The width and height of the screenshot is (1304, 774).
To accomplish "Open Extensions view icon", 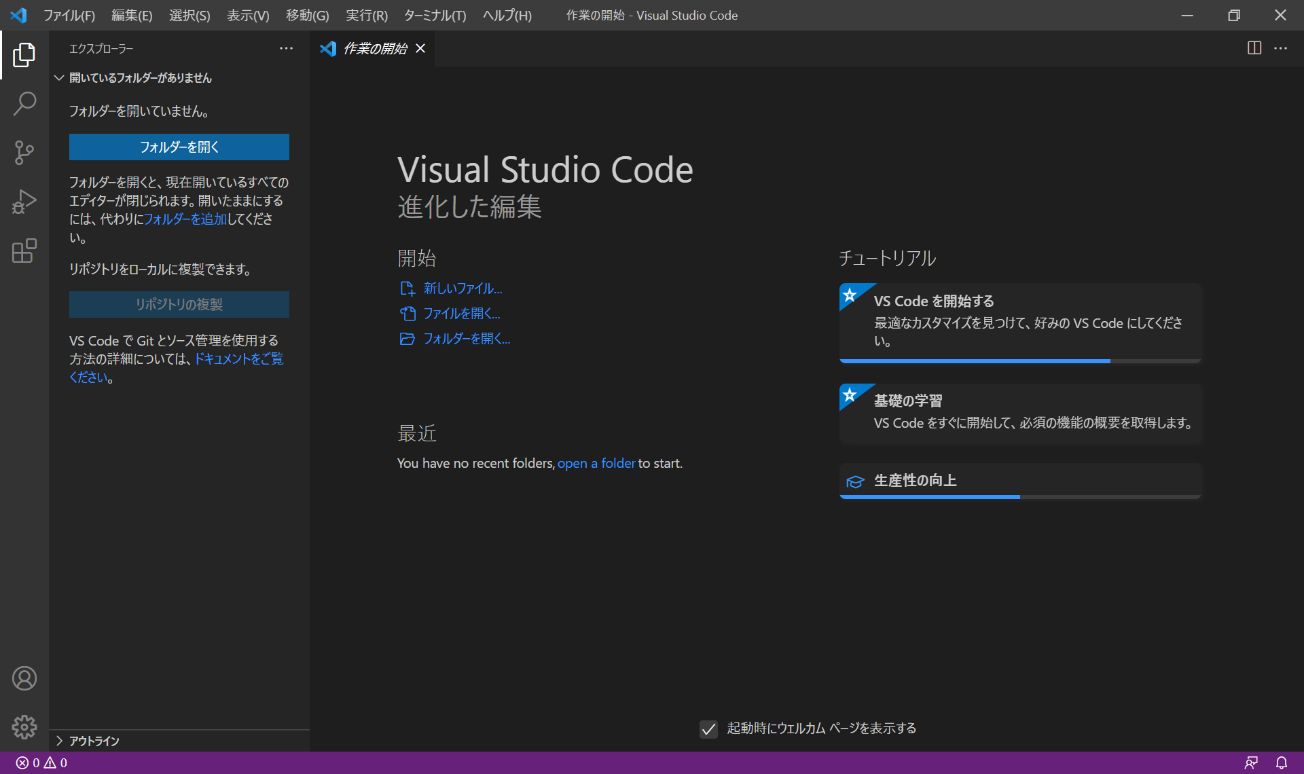I will [x=24, y=251].
